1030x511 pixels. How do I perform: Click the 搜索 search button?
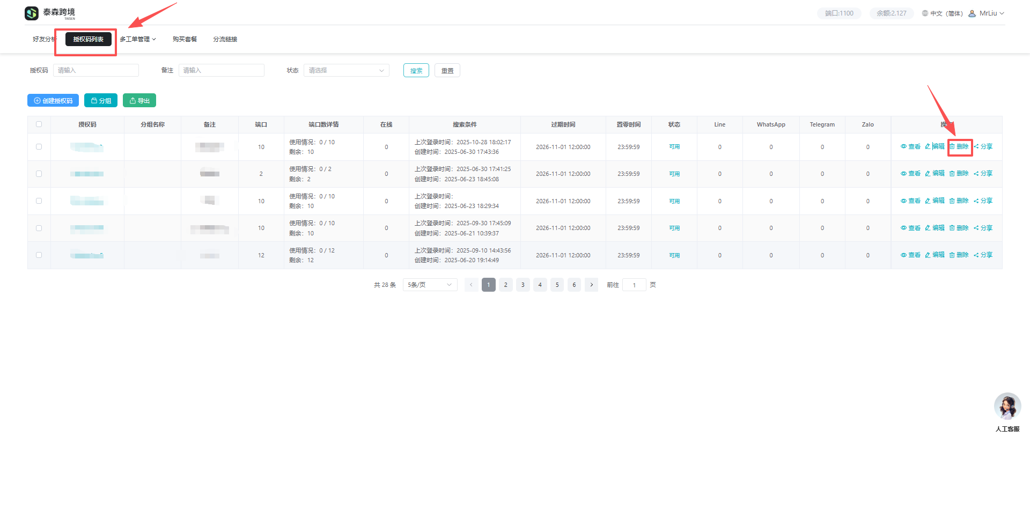tap(416, 71)
